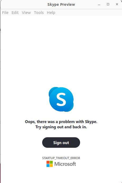Open the File menu

pyautogui.click(x=5, y=12)
